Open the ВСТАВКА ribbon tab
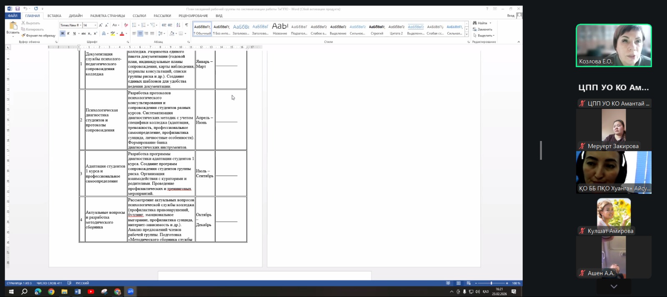This screenshot has width=667, height=297. tap(54, 16)
